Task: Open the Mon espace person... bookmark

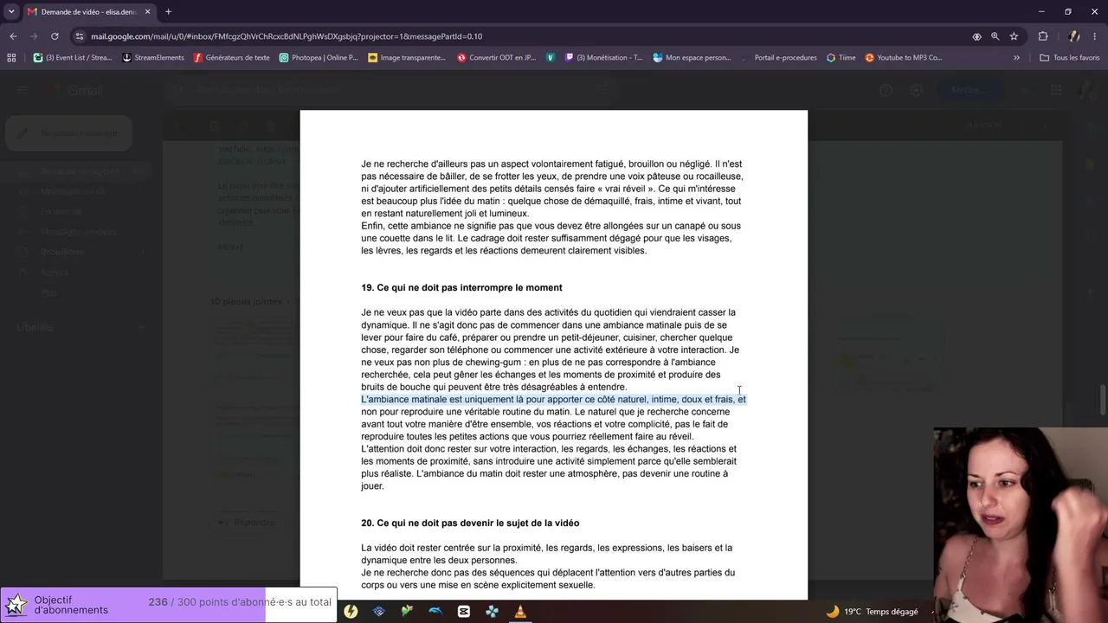Action: [x=692, y=58]
